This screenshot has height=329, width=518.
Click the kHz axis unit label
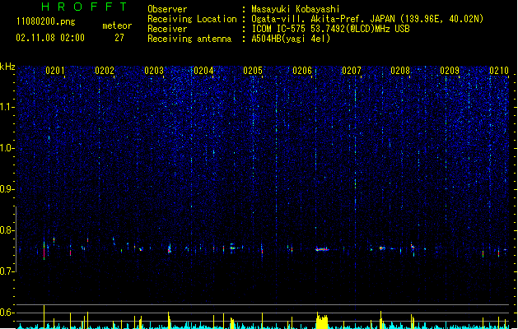click(x=7, y=67)
